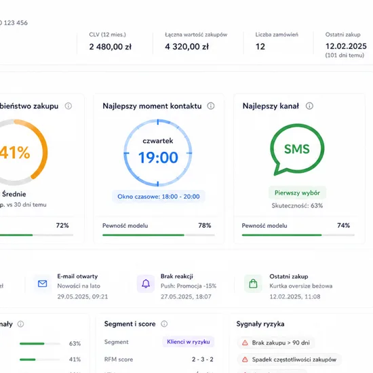Screen dimensions: 373x373
Task: Click the Średnie probability label
Action: coord(14,194)
